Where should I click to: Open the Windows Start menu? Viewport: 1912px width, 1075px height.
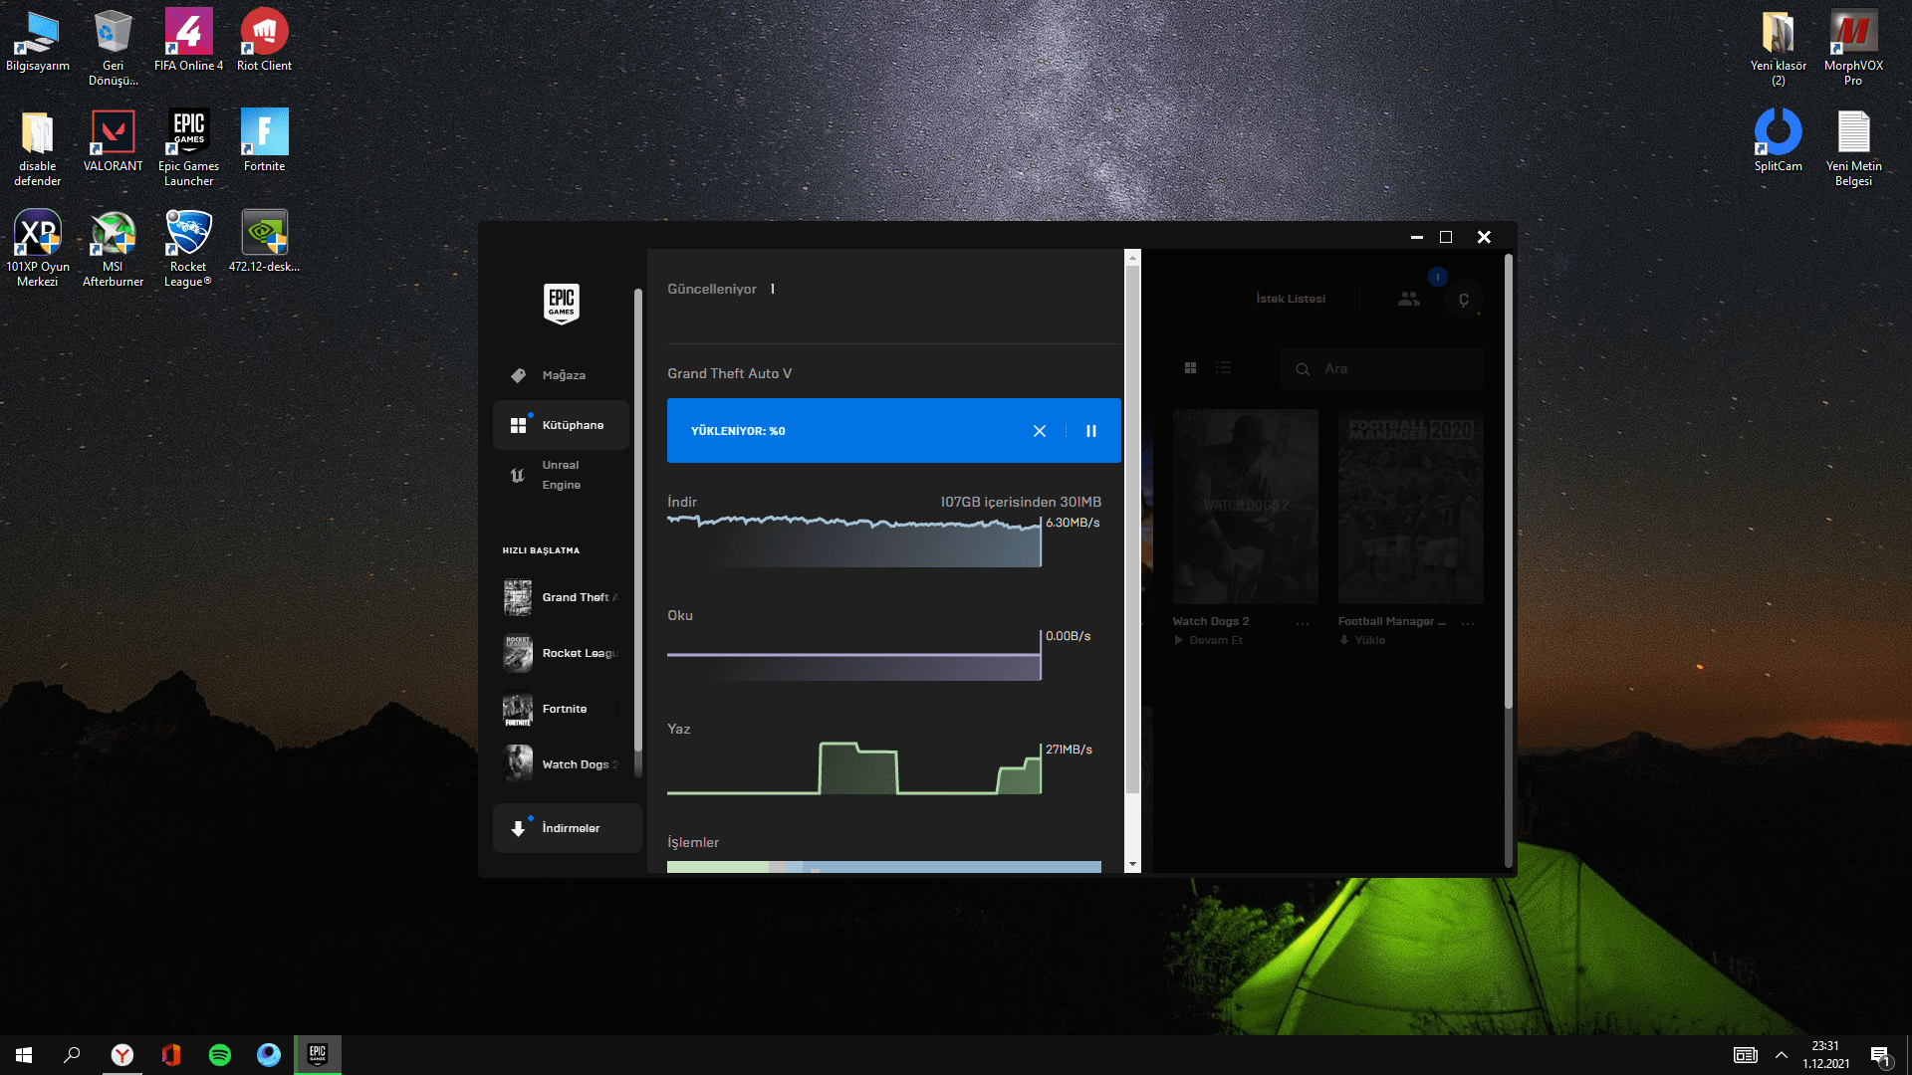coord(24,1055)
